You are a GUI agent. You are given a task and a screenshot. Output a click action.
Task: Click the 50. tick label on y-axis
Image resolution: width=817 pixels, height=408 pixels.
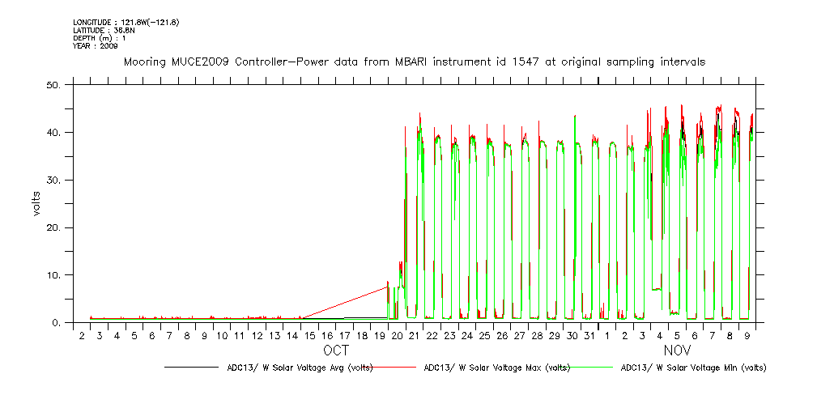click(x=56, y=84)
